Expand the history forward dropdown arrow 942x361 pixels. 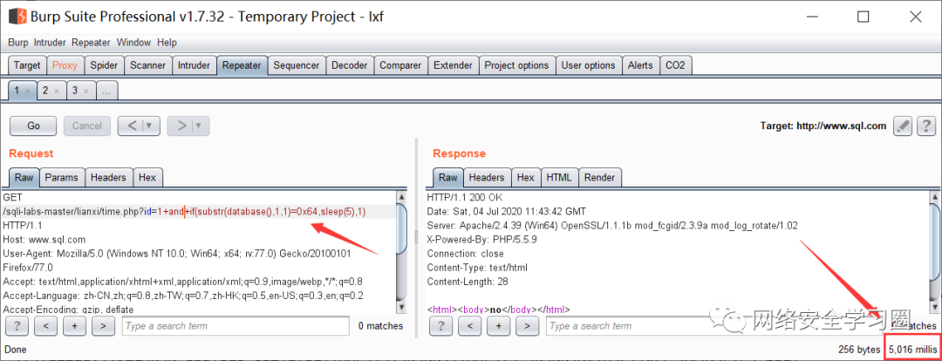199,126
